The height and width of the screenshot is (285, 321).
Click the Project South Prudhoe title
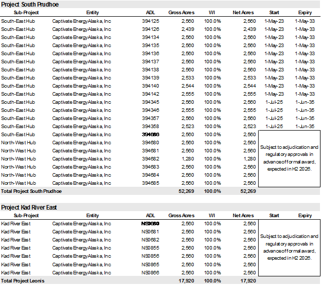coord(29,4)
